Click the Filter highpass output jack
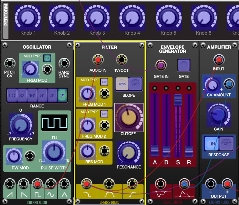239x205 pixels. (132, 184)
